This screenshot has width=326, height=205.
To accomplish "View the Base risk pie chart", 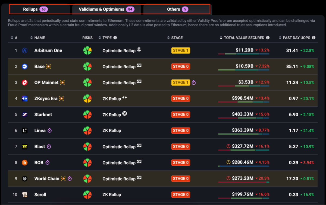I will pos(87,66).
